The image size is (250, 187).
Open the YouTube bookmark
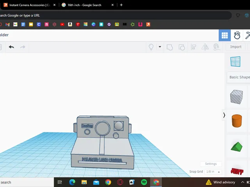(62, 24)
